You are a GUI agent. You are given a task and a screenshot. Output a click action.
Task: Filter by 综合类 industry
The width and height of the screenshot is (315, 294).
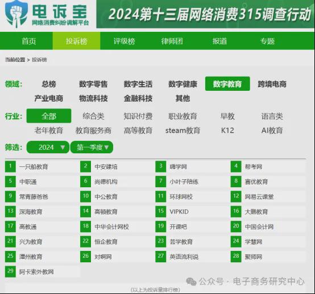[x=93, y=116]
